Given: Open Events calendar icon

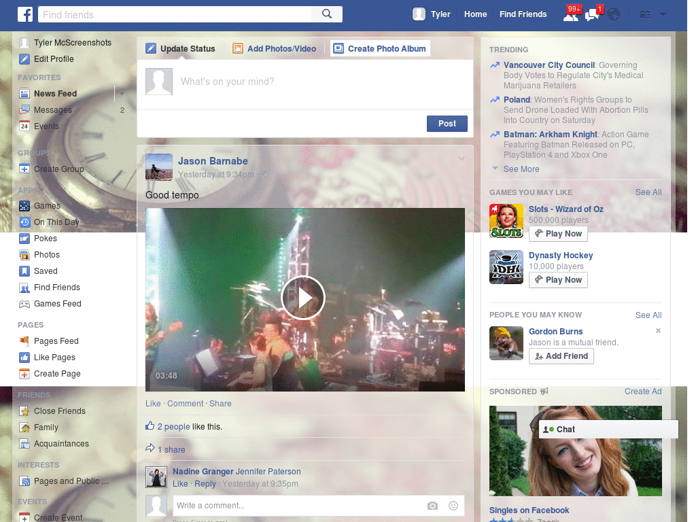Looking at the screenshot, I should 24,126.
